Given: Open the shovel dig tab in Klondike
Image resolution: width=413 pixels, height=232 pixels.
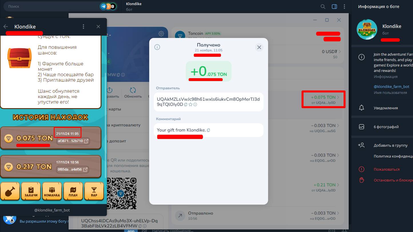Looking at the screenshot, I should pos(10,191).
